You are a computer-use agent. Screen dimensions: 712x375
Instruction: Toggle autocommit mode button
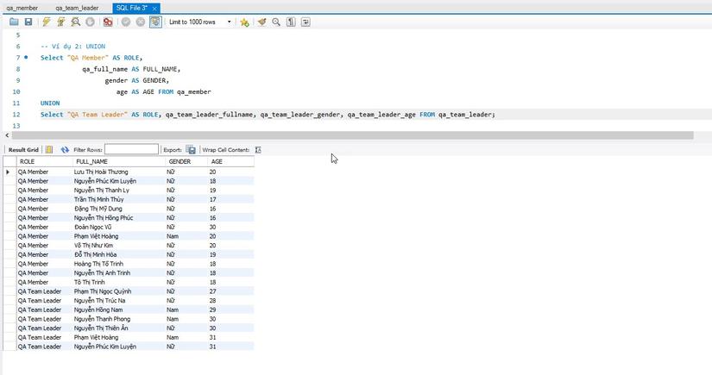point(155,22)
